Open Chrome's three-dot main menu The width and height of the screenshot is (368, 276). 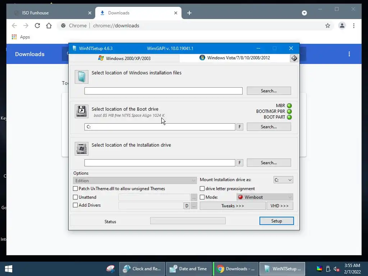(354, 26)
